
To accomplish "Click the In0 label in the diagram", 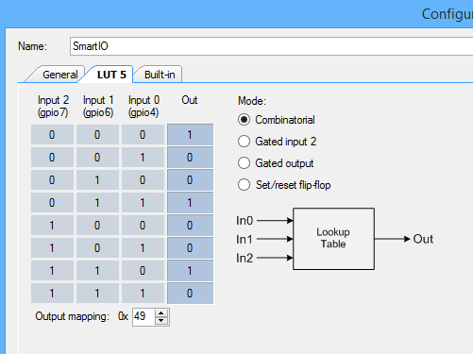I will (245, 221).
